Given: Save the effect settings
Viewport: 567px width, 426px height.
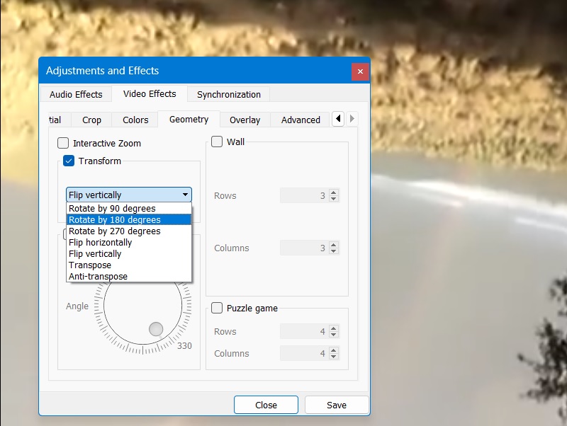Looking at the screenshot, I should click(336, 405).
